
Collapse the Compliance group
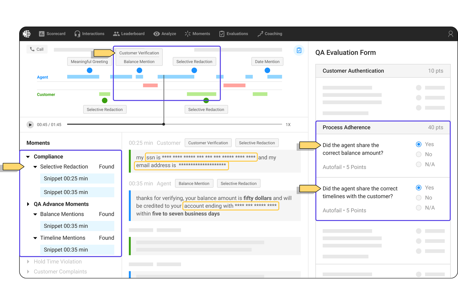tap(28, 157)
